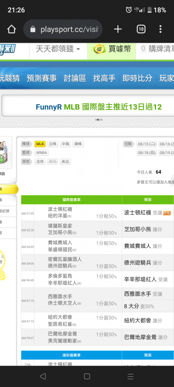This screenshot has height=387, width=174.
Task: Click 運彩盤賽事 table header
Action: [x=72, y=355]
